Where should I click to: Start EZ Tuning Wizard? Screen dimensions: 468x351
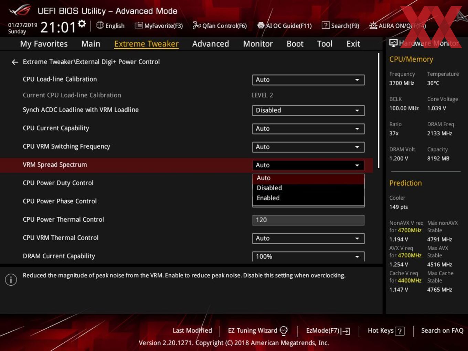tap(258, 331)
